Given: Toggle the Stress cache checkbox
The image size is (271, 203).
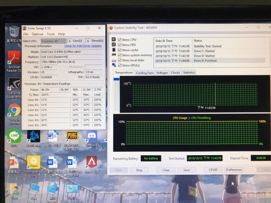Looking at the screenshot, I should coord(119,50).
